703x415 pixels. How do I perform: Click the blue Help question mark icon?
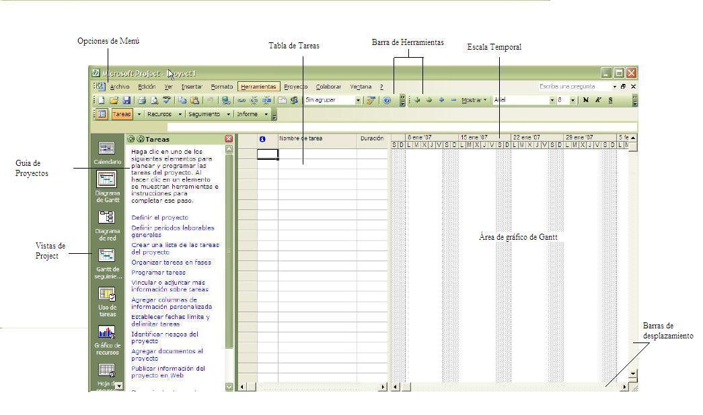point(387,100)
